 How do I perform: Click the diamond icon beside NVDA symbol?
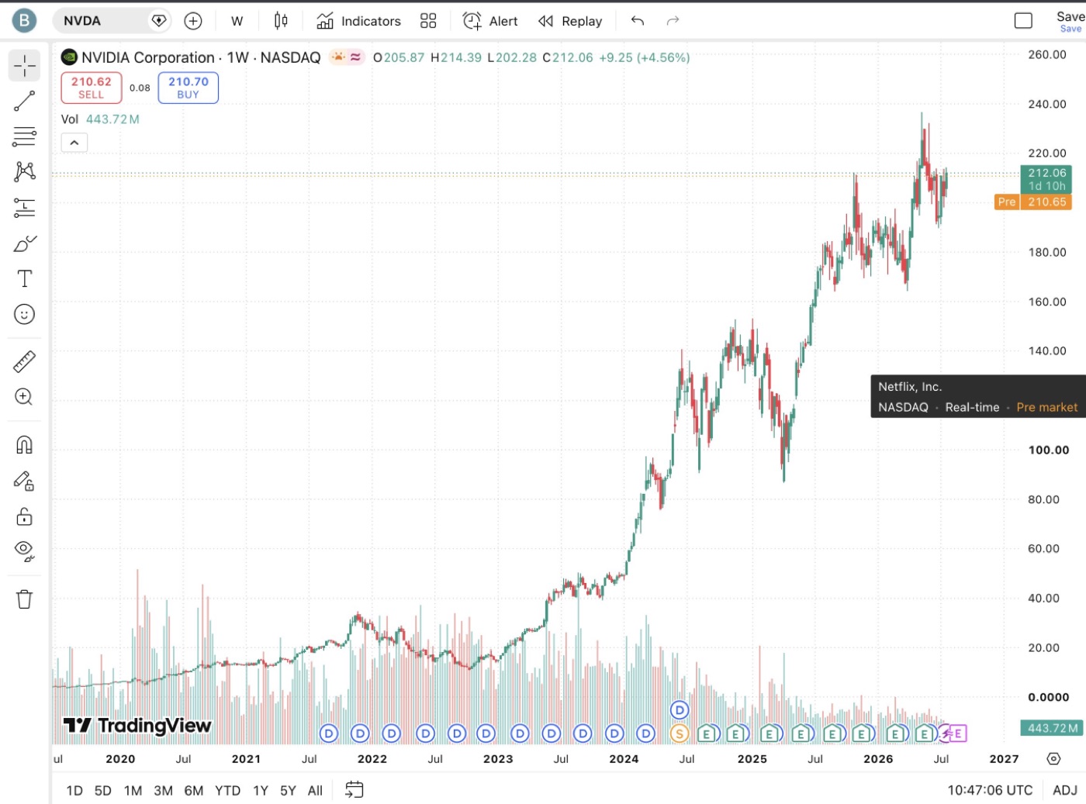coord(159,21)
